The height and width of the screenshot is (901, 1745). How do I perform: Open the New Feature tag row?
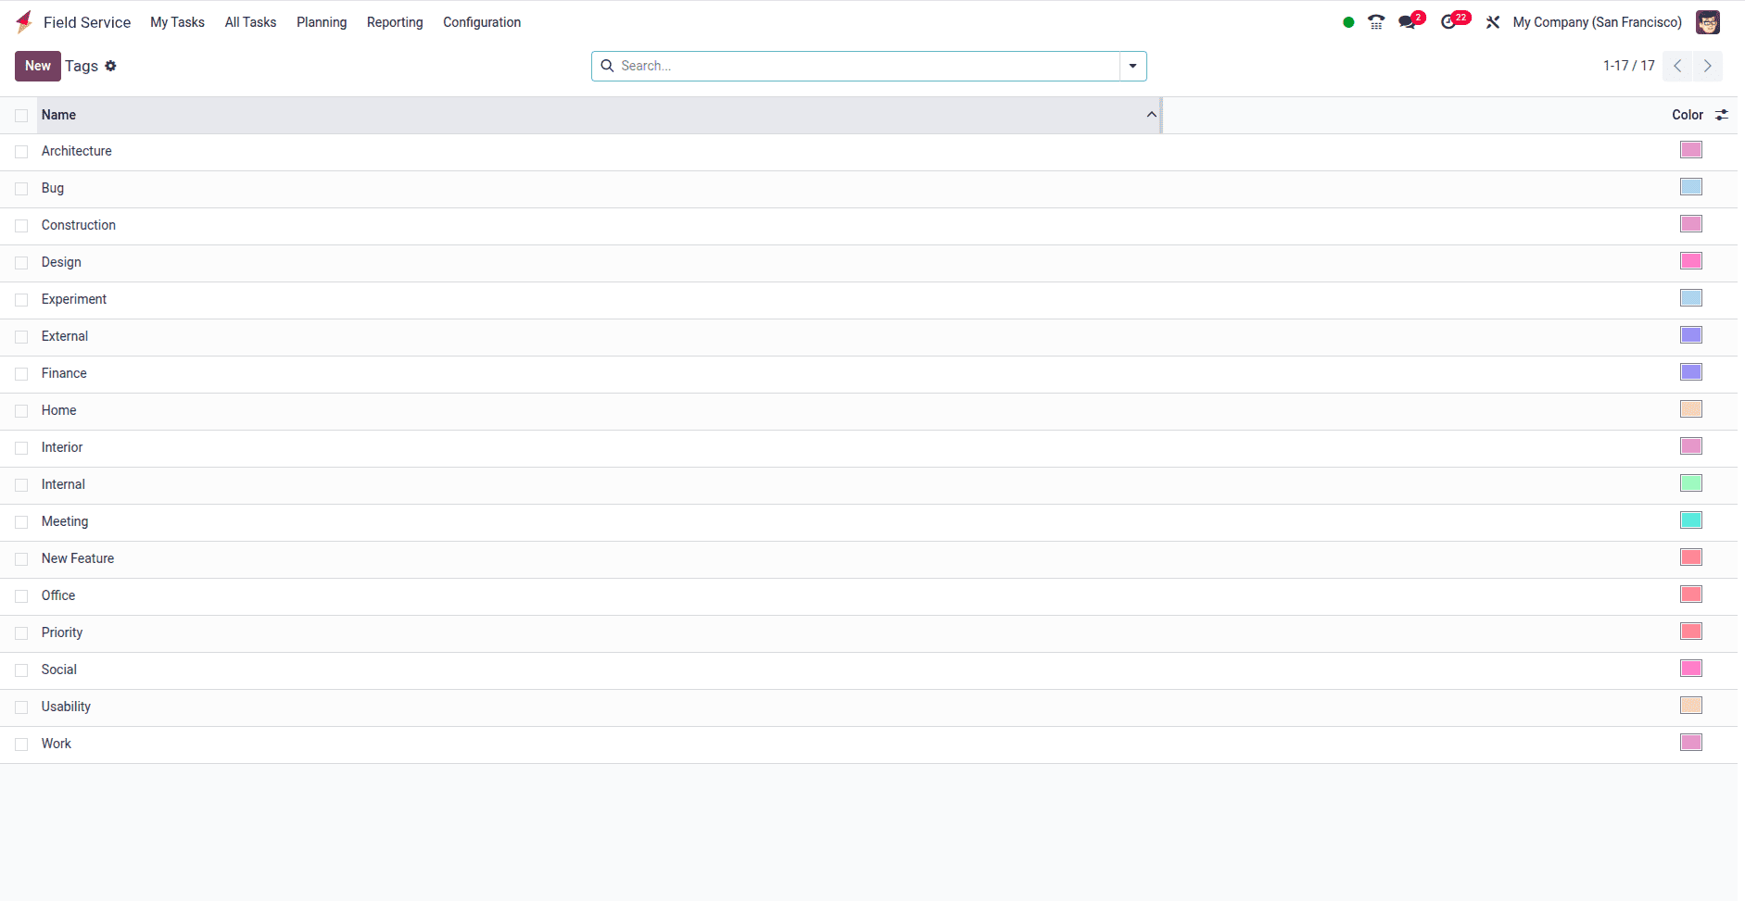tap(868, 559)
